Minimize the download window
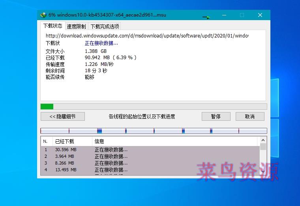The image size is (300, 206). [x=224, y=15]
